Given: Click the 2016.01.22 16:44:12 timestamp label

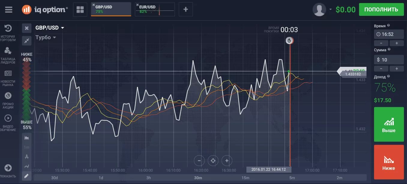Looking at the screenshot, I should [268, 169].
